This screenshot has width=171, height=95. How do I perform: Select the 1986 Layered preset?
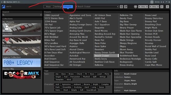coord(52,15)
